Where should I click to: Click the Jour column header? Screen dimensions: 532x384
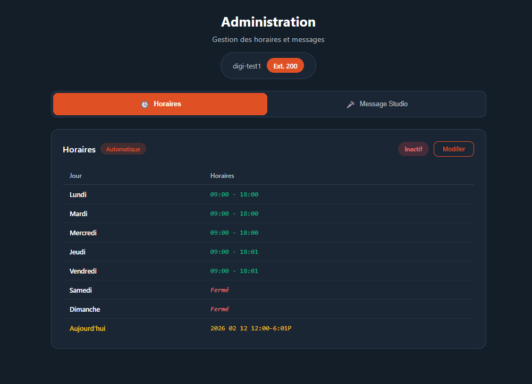coord(75,176)
